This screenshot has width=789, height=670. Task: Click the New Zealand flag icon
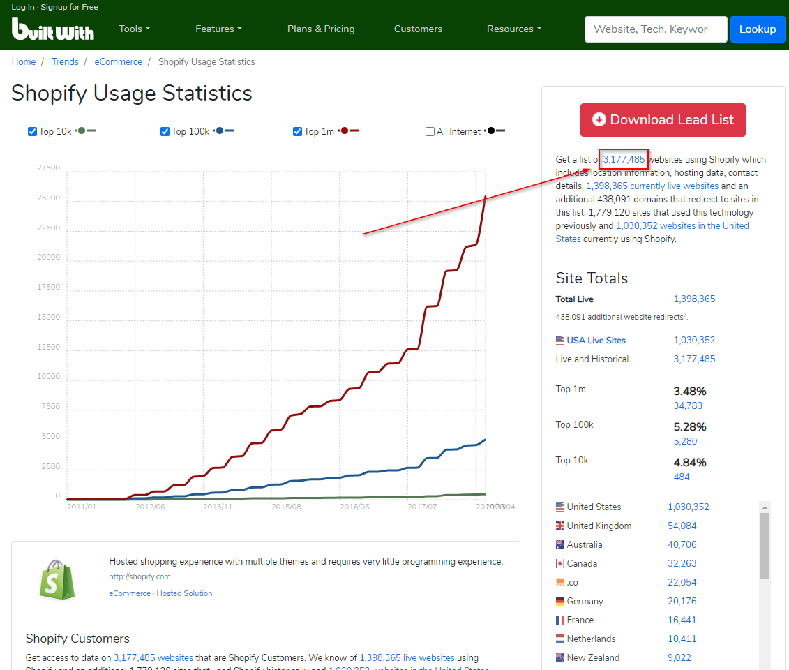[x=560, y=657]
